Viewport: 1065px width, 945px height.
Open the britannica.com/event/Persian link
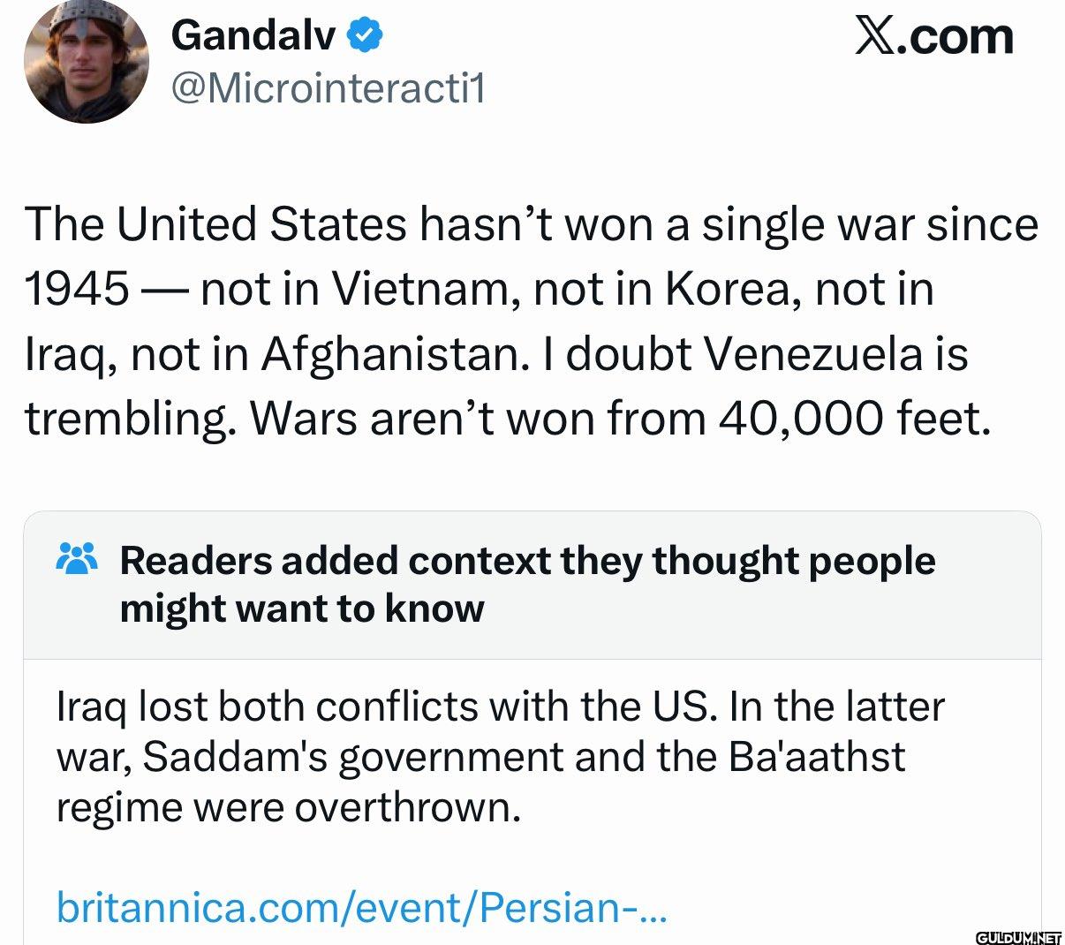[361, 907]
